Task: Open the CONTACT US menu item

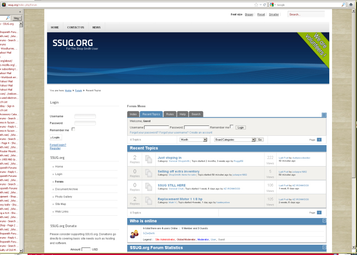Action: [75, 27]
